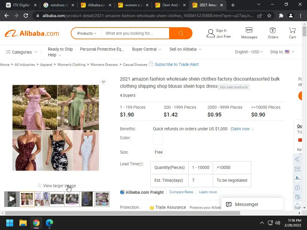Viewport: 307px width, 230px height.
Task: Open the Messenger chat panel
Action: point(252,204)
